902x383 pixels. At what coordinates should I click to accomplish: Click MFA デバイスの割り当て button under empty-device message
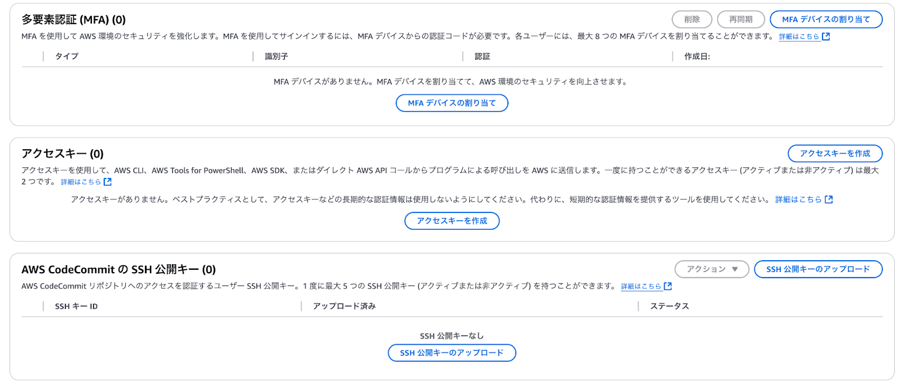[x=452, y=103]
